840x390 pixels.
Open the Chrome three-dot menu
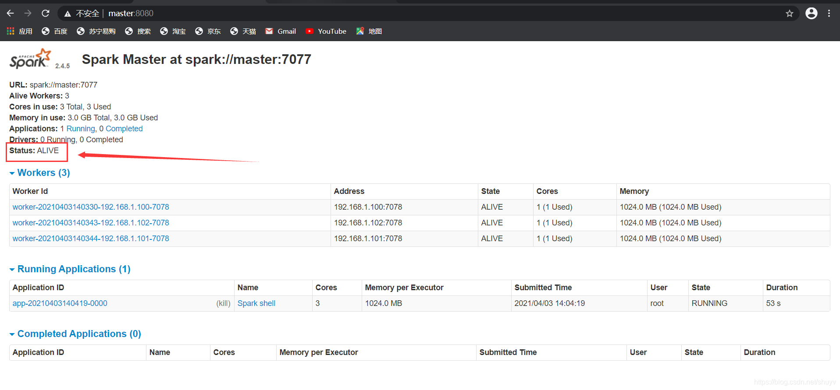pyautogui.click(x=829, y=14)
